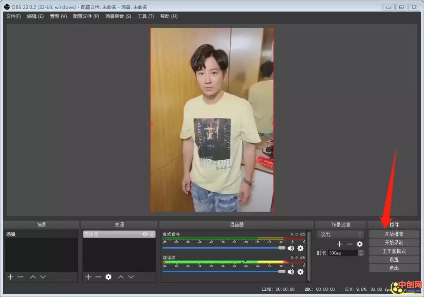
Task: Click the 开始录制 button
Action: pyautogui.click(x=394, y=242)
